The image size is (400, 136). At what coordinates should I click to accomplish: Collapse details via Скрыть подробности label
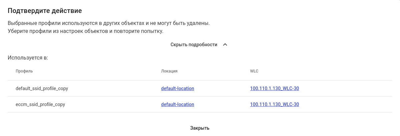coord(194,45)
